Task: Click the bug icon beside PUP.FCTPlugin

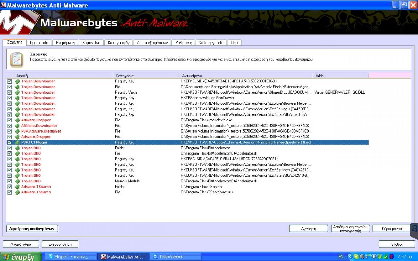Action: coord(17,142)
